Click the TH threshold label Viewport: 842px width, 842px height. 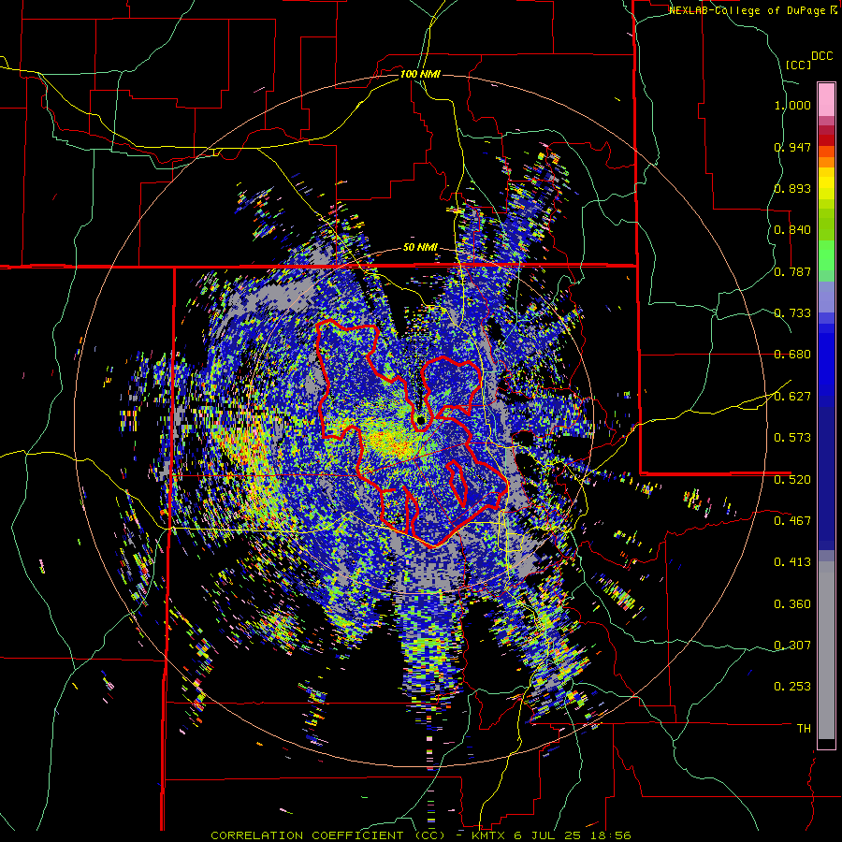tap(804, 729)
